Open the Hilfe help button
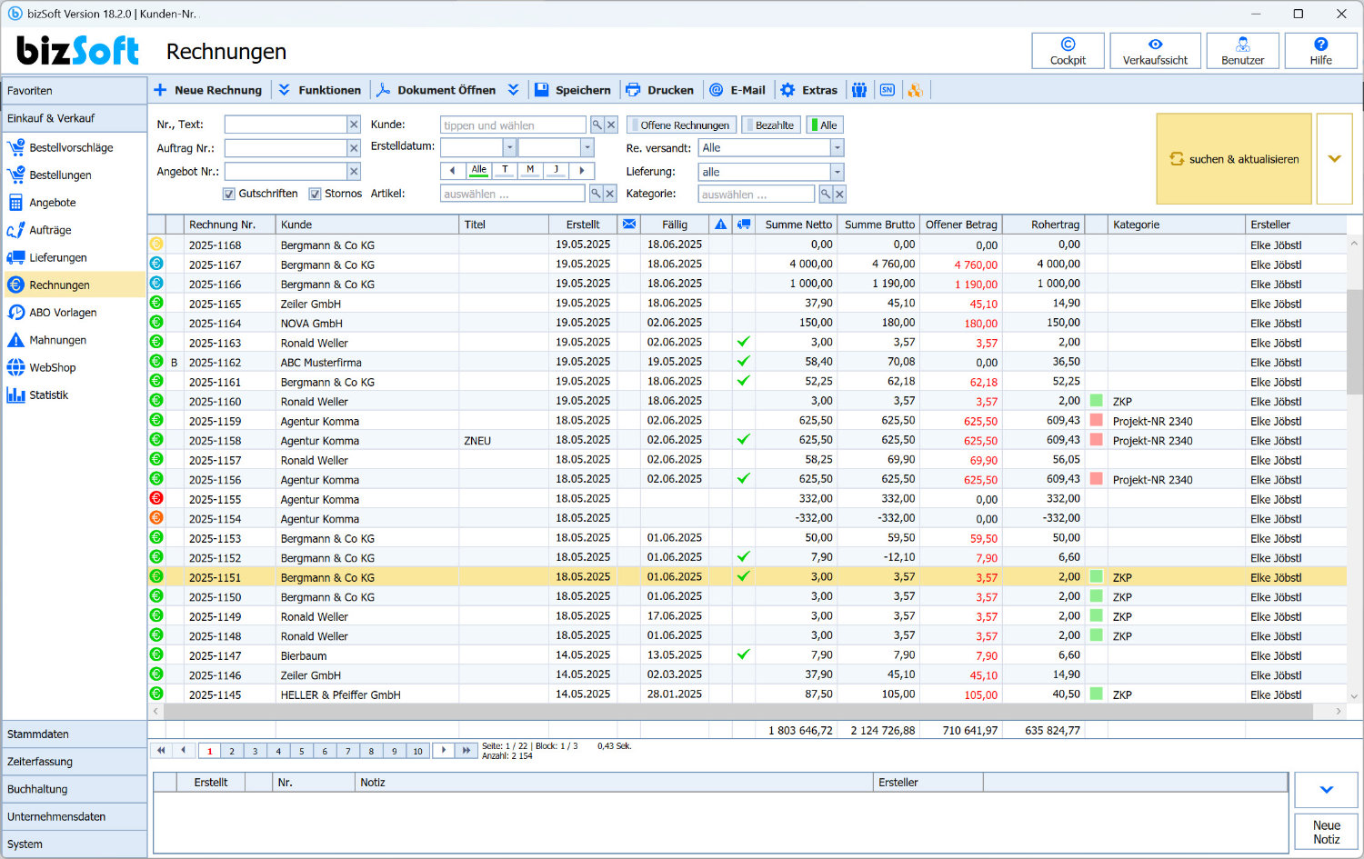 click(x=1320, y=51)
